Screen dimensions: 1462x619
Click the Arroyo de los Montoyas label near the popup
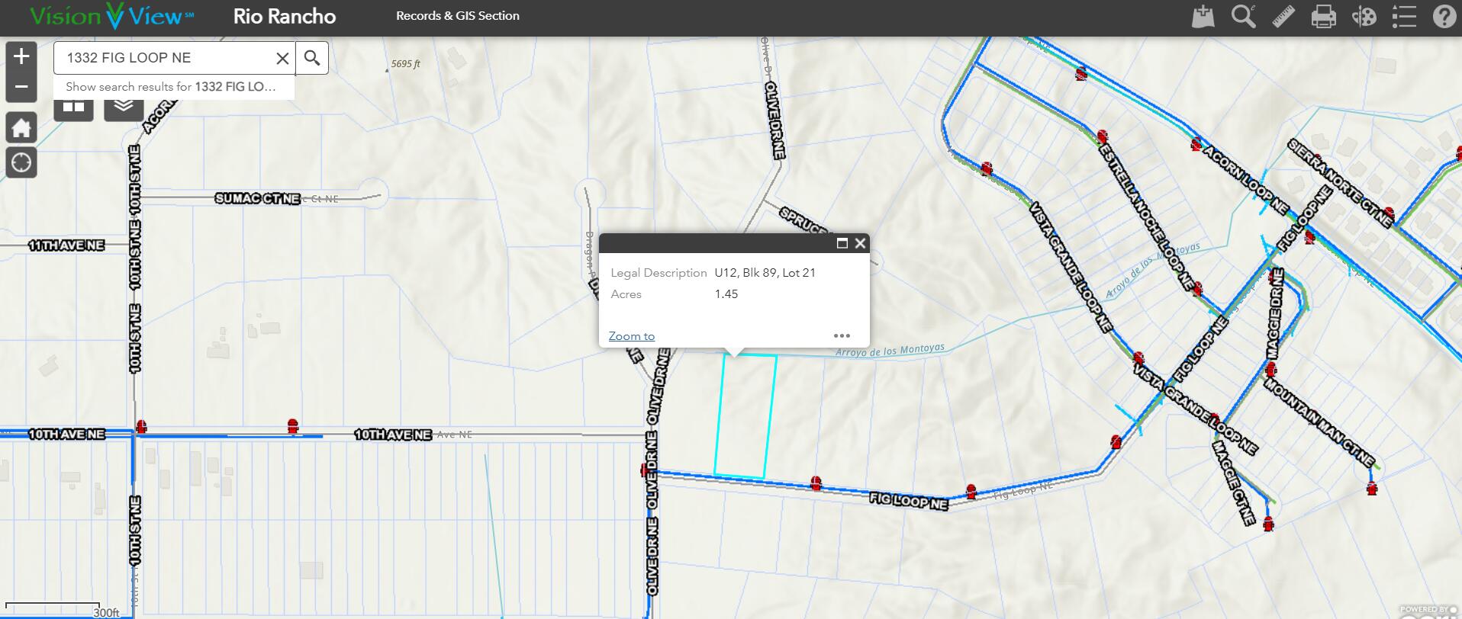click(890, 351)
